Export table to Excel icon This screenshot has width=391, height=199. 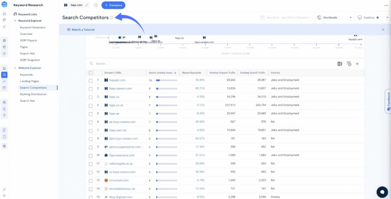coord(340,64)
